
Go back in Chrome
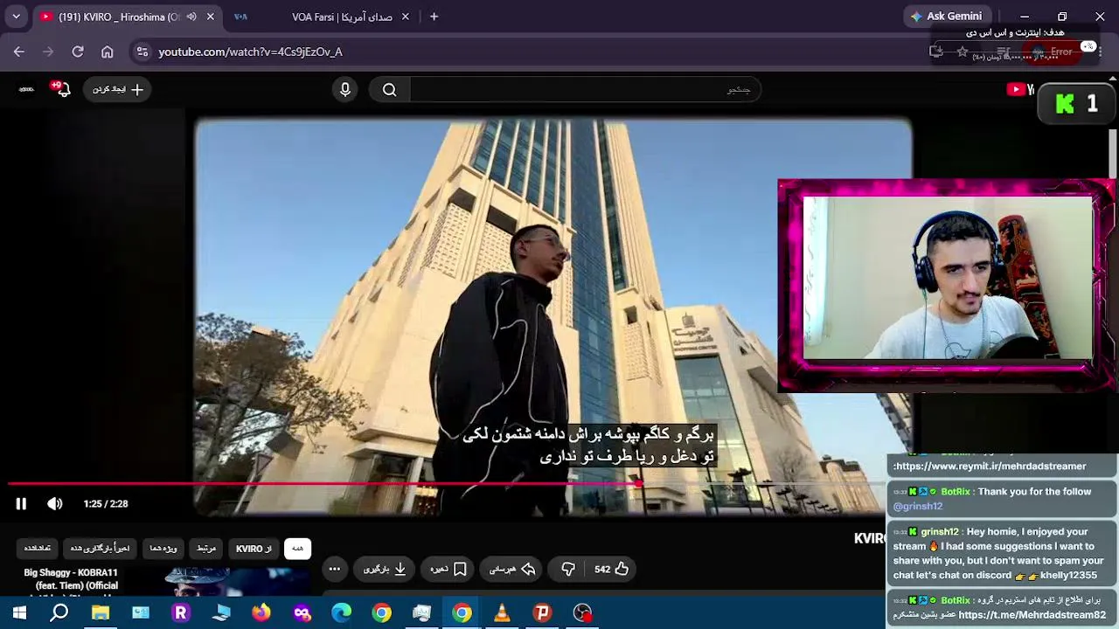[x=19, y=52]
